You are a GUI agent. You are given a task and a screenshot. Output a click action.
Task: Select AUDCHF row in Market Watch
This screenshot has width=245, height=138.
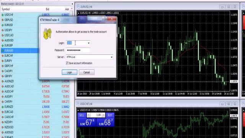click(35, 91)
